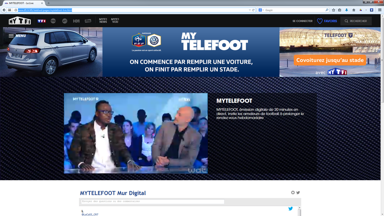The image size is (384, 216).
Task: Open the HD1 channel logo
Action: [76, 21]
